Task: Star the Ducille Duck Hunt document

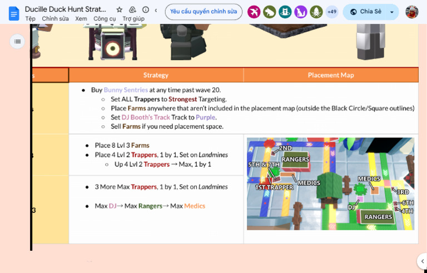Action: click(120, 10)
